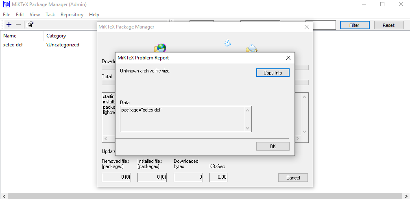The width and height of the screenshot is (410, 199).
Task: Click the Total progress bar
Action: [x=205, y=82]
